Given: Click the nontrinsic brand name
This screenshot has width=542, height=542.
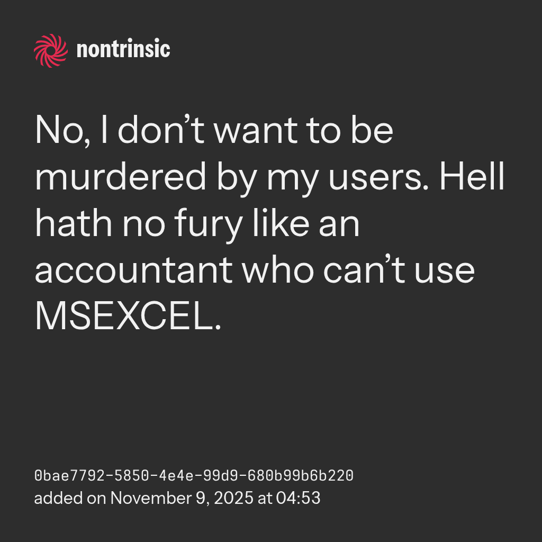Looking at the screenshot, I should point(123,50).
